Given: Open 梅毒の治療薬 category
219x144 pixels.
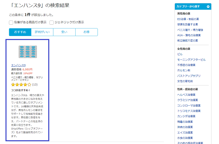Looking at the screenshot, I should click(185, 122).
